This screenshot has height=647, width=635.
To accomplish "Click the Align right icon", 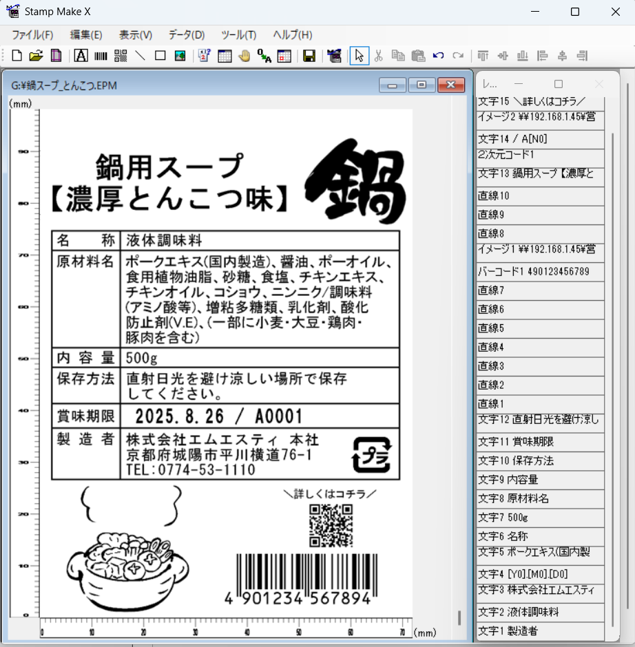I will click(582, 56).
